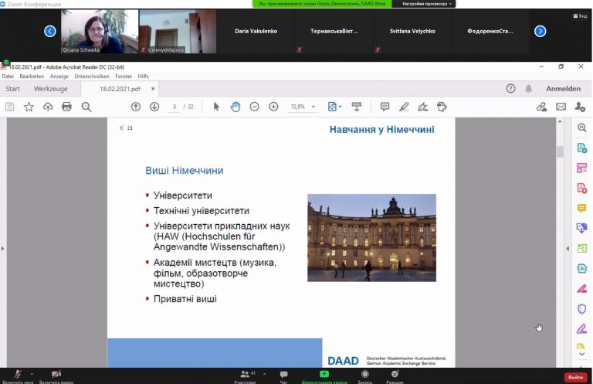Open the search magnifier in the toolbar
Image resolution: width=593 pixels, height=384 pixels.
[86, 107]
